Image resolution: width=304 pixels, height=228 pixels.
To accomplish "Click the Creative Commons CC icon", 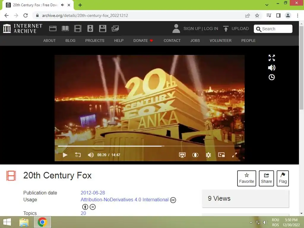I will pyautogui.click(x=173, y=200).
